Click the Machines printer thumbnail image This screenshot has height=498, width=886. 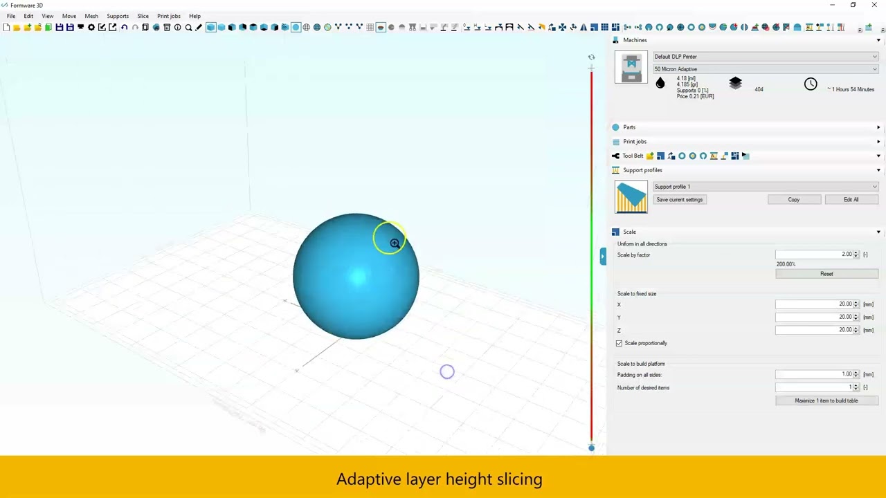click(x=631, y=68)
